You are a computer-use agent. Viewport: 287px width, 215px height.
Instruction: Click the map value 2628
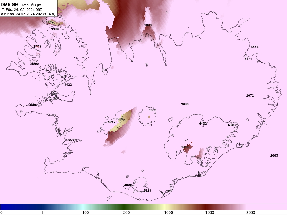tap(147, 191)
